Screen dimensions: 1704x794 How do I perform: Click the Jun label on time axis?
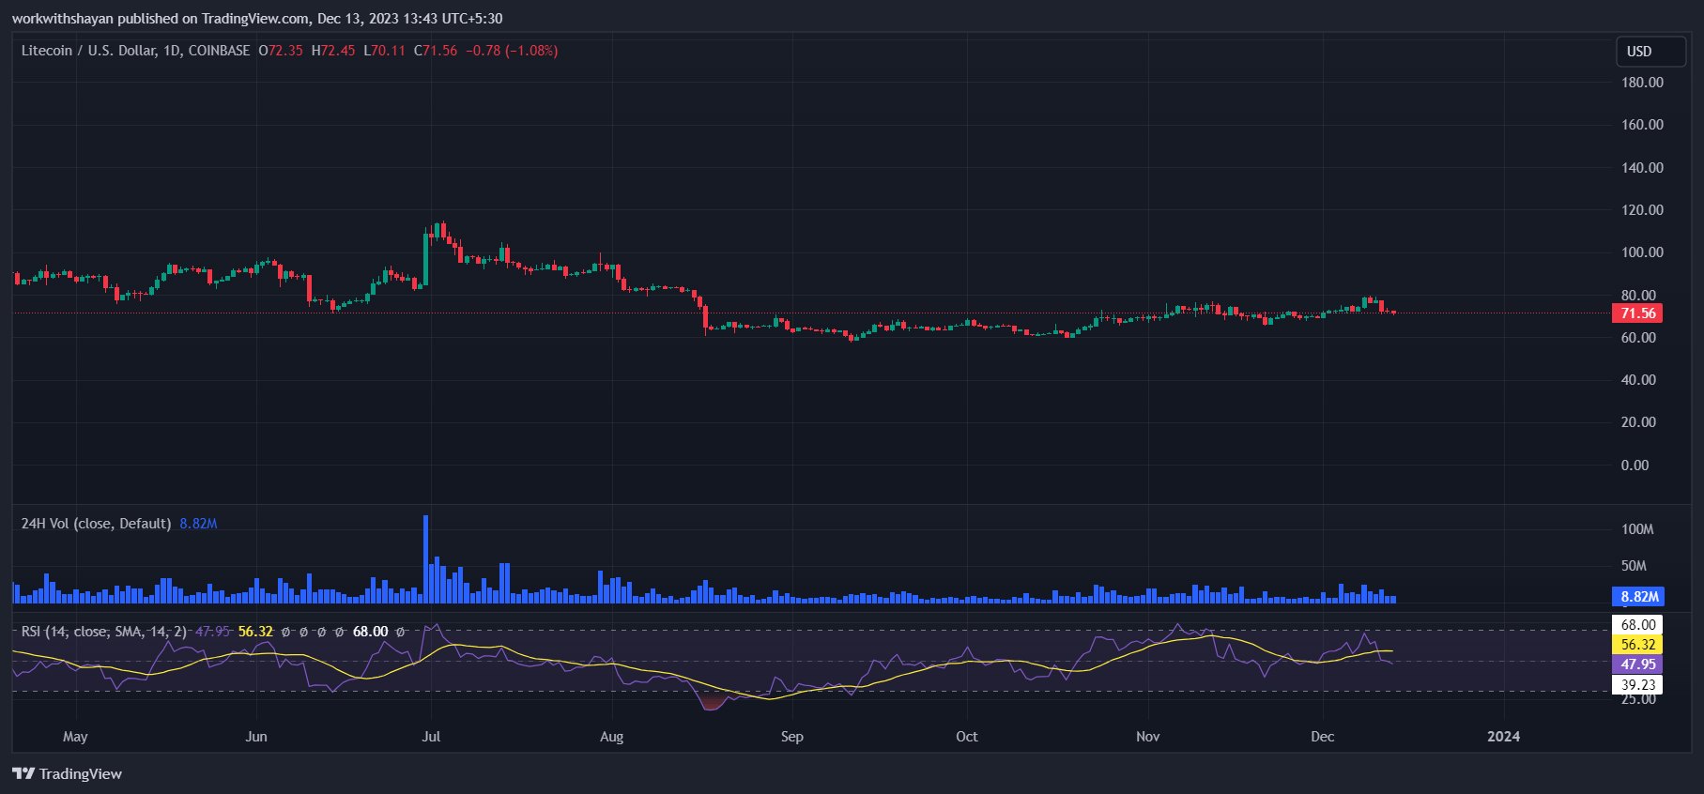click(x=256, y=737)
